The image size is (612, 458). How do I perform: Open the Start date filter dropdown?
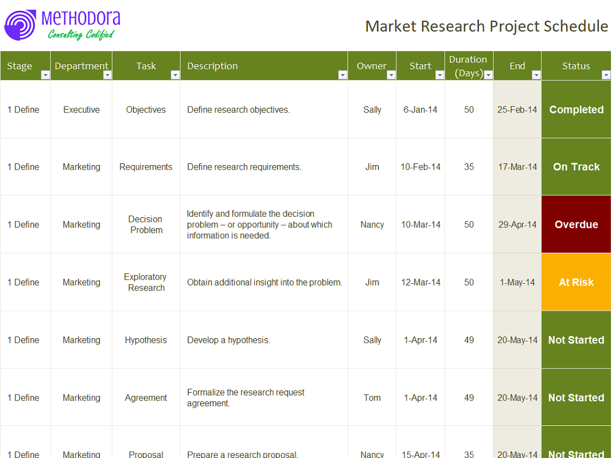click(x=439, y=75)
